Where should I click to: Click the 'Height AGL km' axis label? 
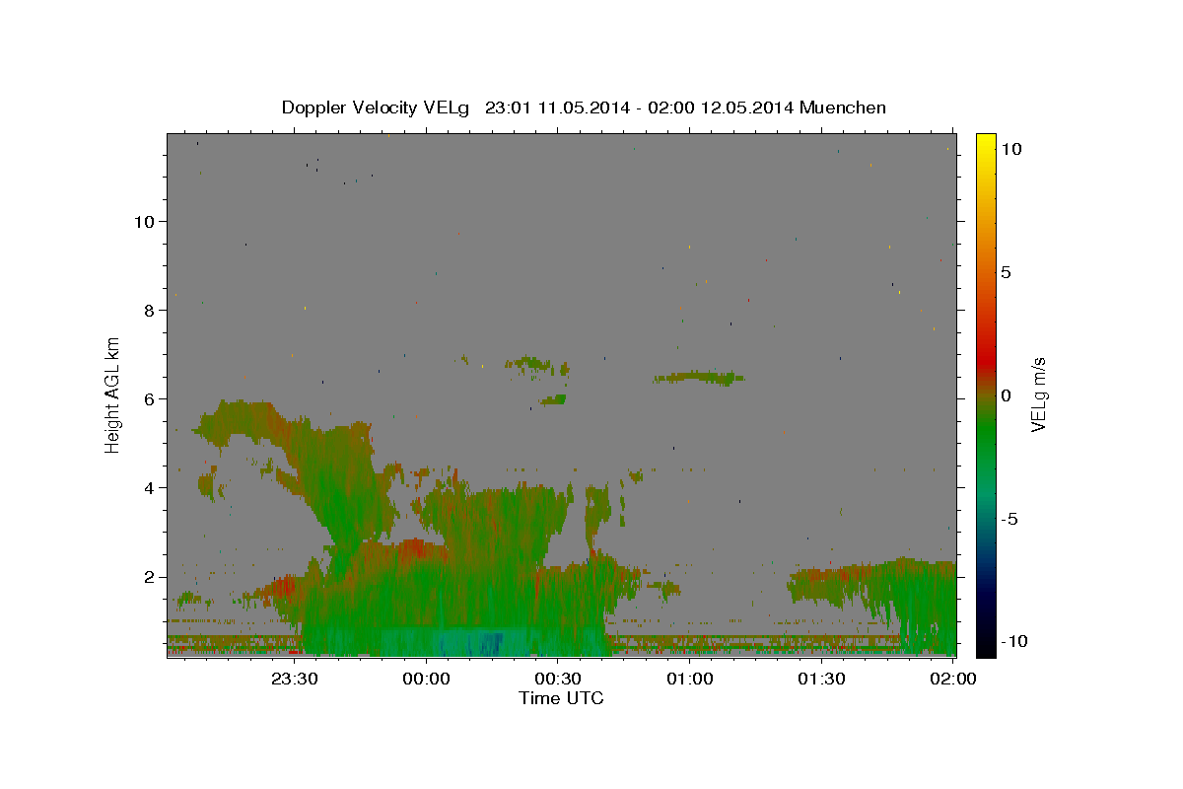[113, 394]
